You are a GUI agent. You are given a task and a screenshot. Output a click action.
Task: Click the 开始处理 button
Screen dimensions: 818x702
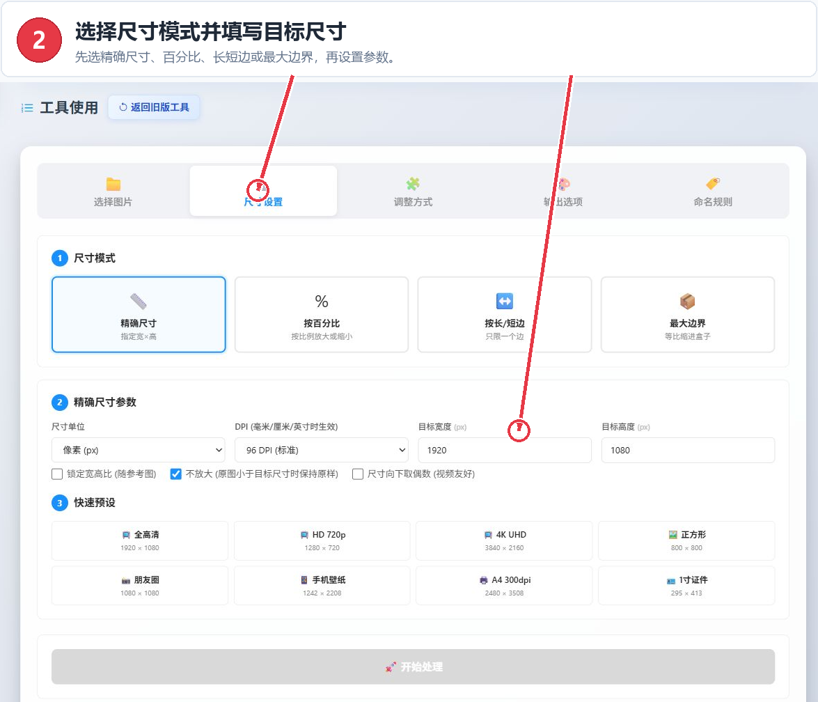[x=413, y=666]
